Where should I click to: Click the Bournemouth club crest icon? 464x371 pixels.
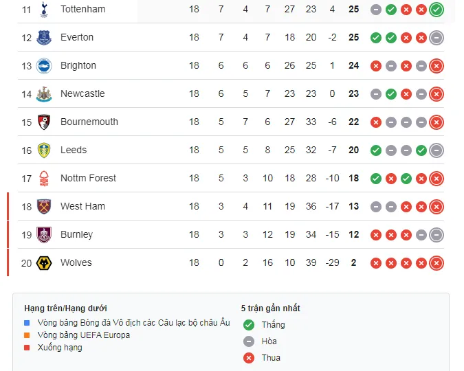[x=44, y=122]
